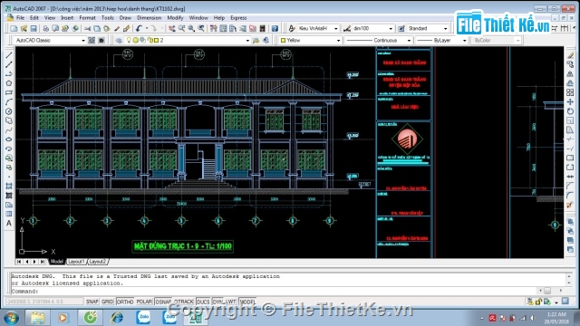
Task: Select the Rotate tool in Modify toolbar
Action: (x=570, y=111)
